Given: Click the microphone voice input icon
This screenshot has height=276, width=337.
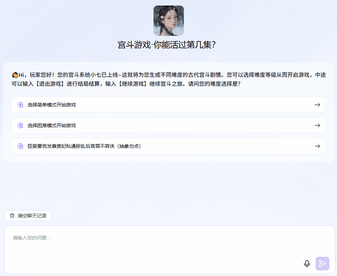Looking at the screenshot, I should (x=307, y=264).
